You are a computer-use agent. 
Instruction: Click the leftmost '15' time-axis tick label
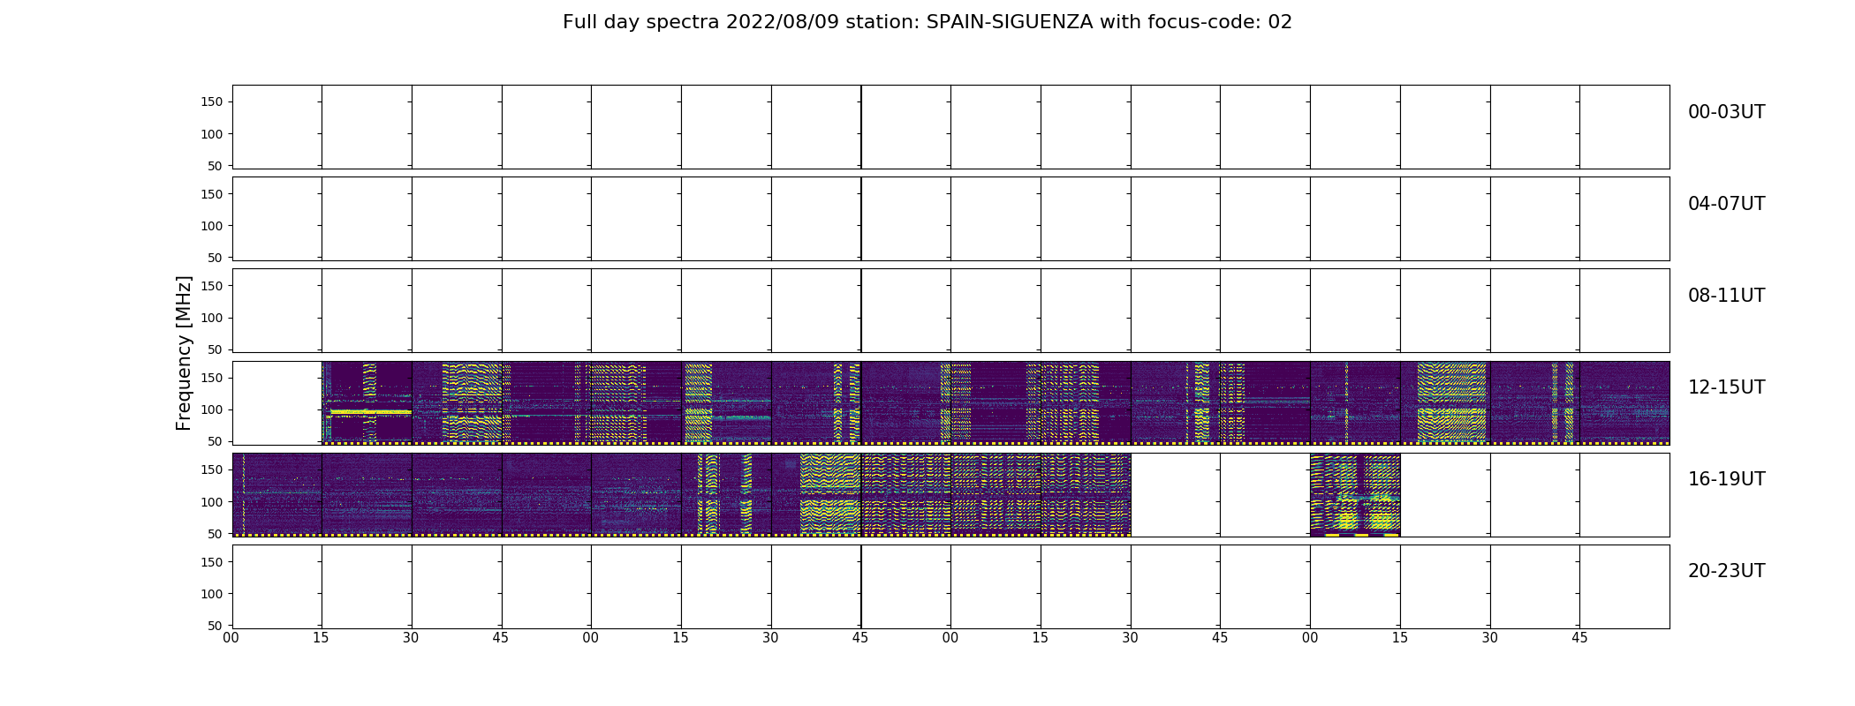(322, 638)
